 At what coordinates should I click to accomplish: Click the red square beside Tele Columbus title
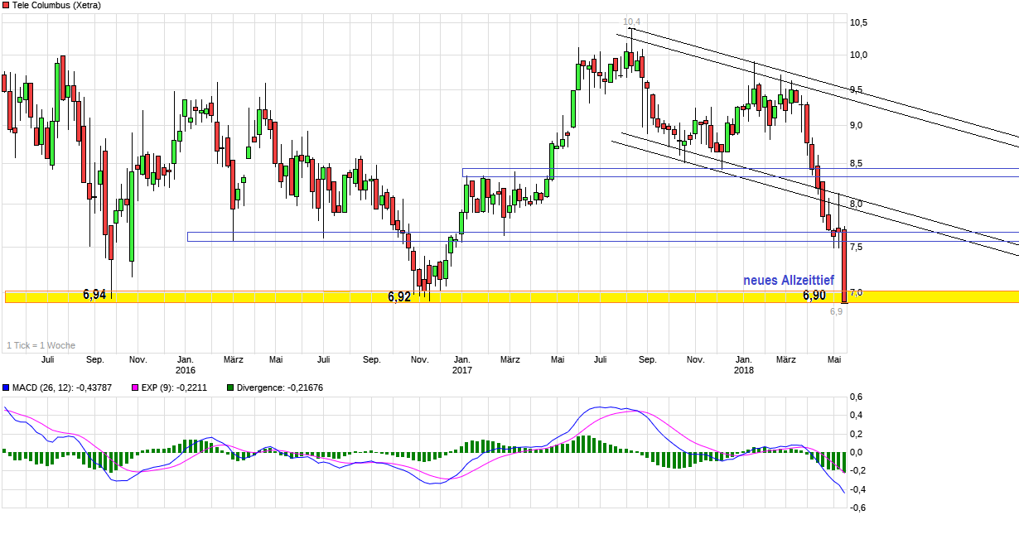(6, 5)
